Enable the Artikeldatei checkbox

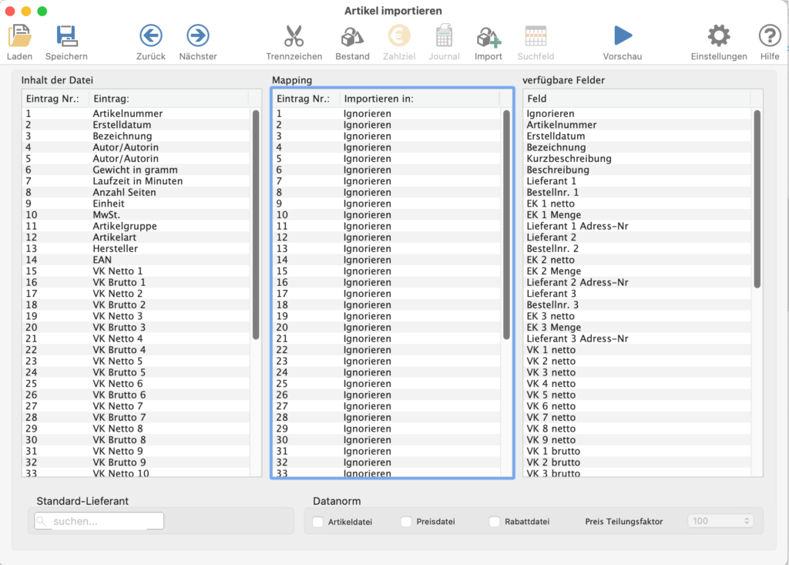point(317,522)
